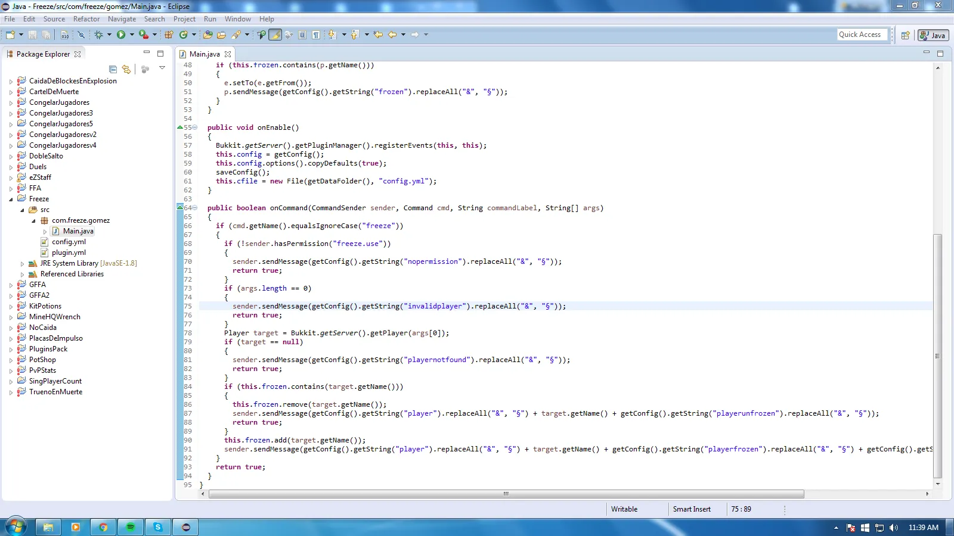The width and height of the screenshot is (954, 536).
Task: Toggle Link with Editor in Package Explorer
Action: click(126, 69)
